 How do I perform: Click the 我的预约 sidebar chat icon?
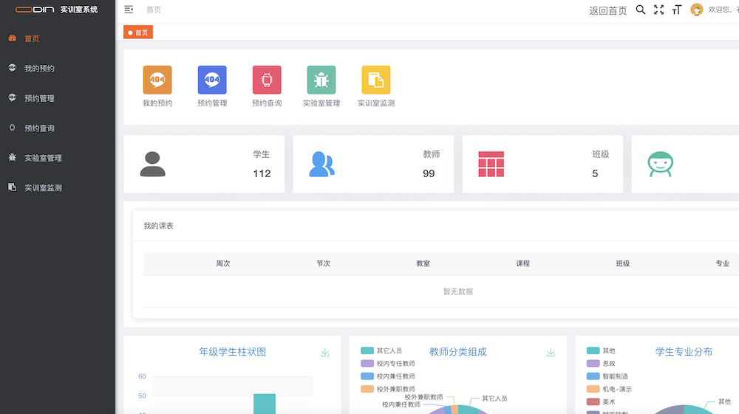tap(13, 68)
